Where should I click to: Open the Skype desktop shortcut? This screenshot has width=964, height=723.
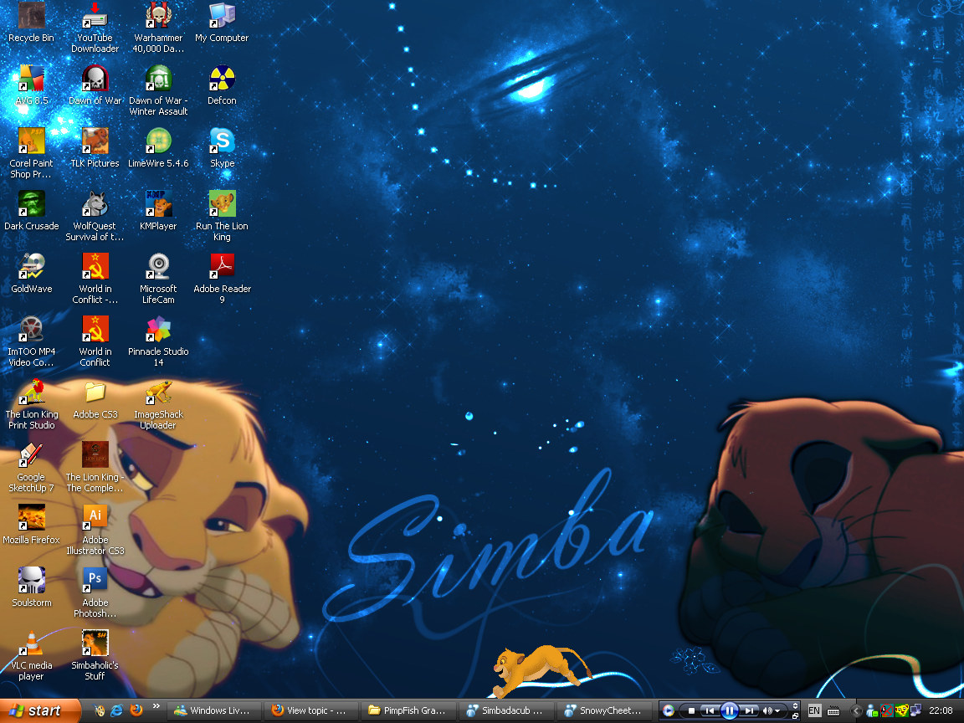[222, 141]
